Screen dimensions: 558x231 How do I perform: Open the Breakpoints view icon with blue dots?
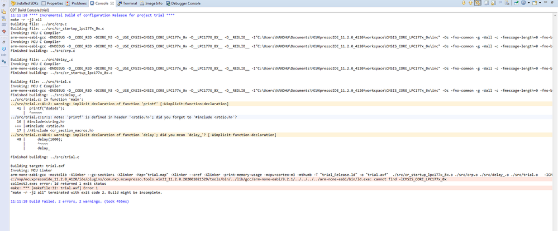point(4,61)
